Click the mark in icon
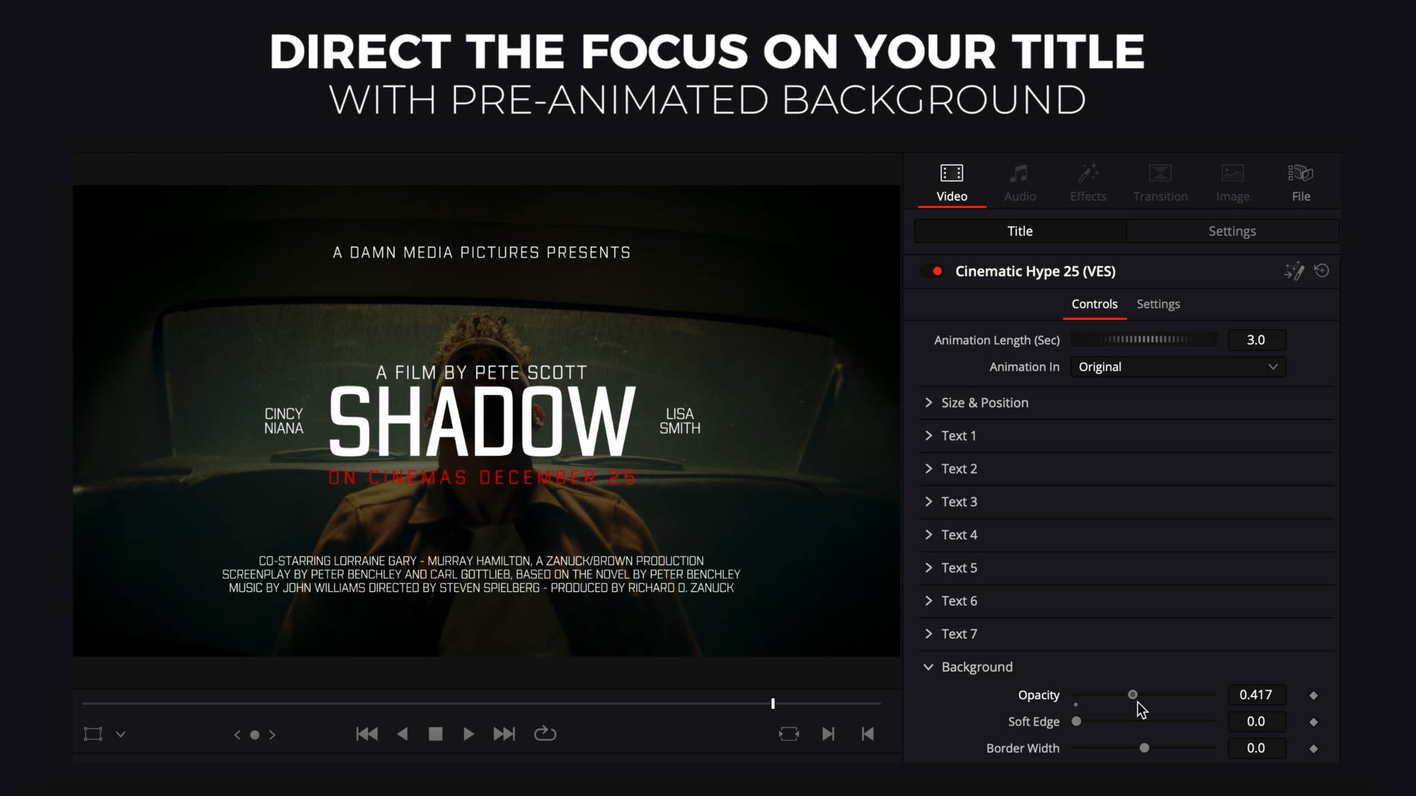 pos(828,734)
